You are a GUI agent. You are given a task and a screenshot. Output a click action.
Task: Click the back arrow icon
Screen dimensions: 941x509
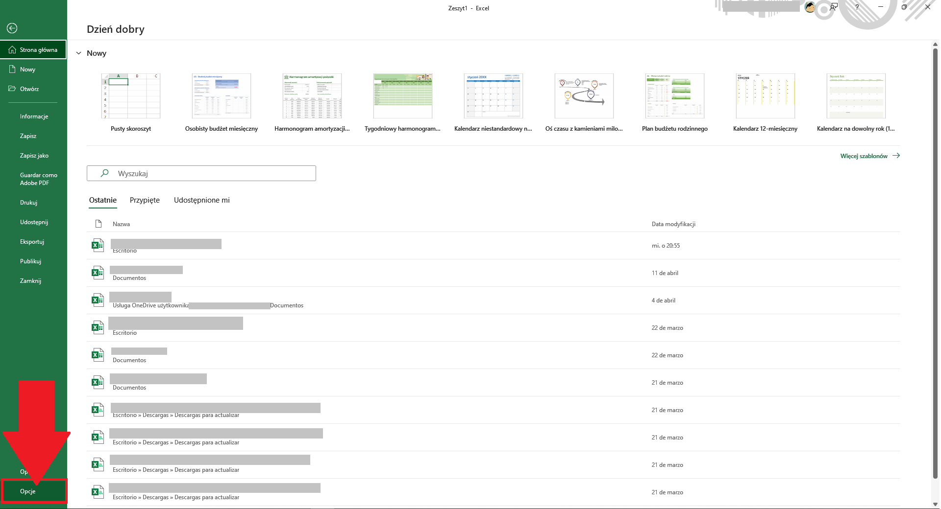click(x=12, y=28)
